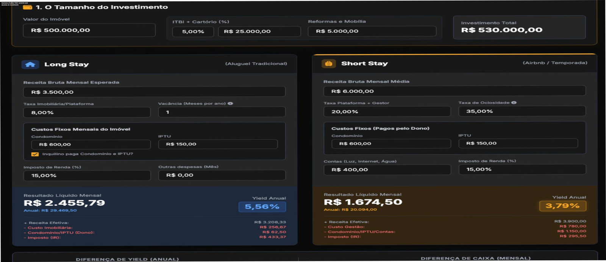Select the ITBI + Cartório percentage field
Viewport: 606px width, 262px height.
pyautogui.click(x=193, y=32)
